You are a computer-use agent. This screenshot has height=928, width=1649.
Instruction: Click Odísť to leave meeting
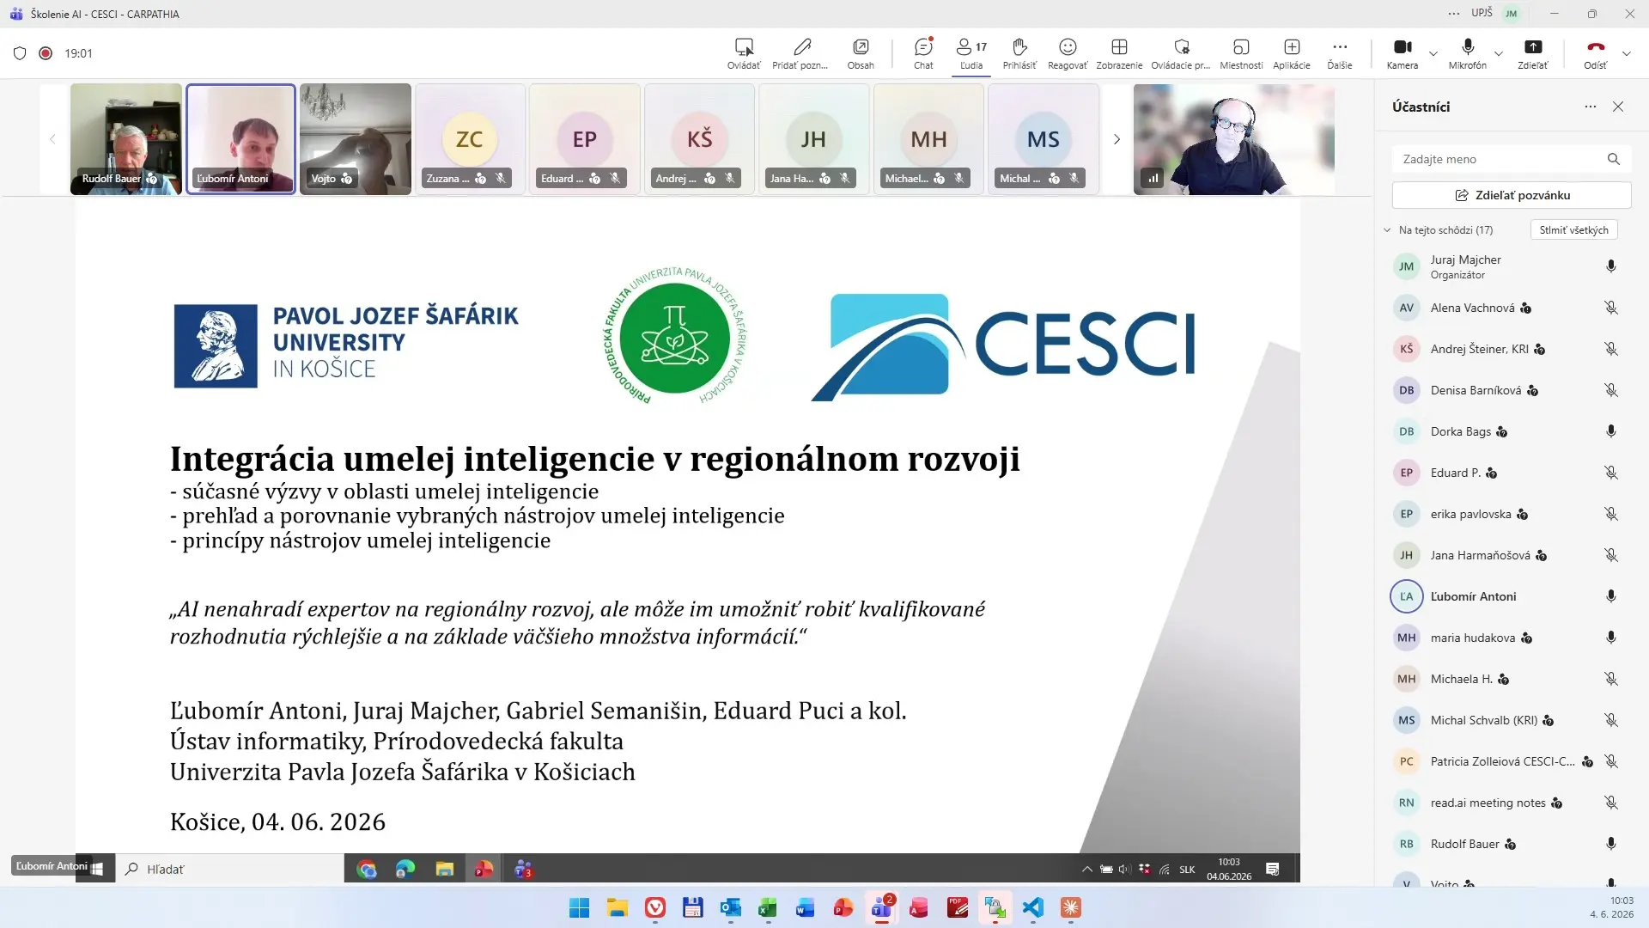(x=1596, y=53)
